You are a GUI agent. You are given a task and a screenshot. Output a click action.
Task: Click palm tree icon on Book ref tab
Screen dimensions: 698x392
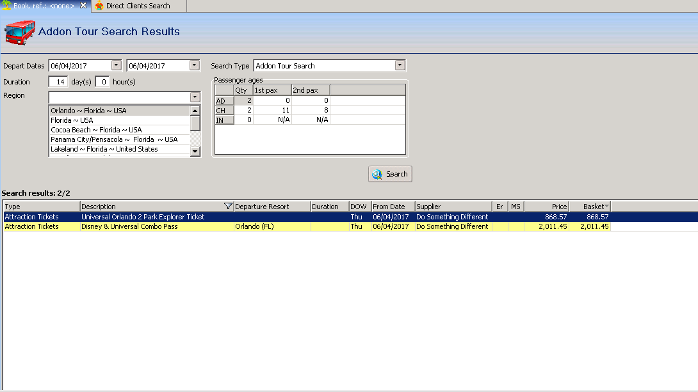[x=6, y=5]
